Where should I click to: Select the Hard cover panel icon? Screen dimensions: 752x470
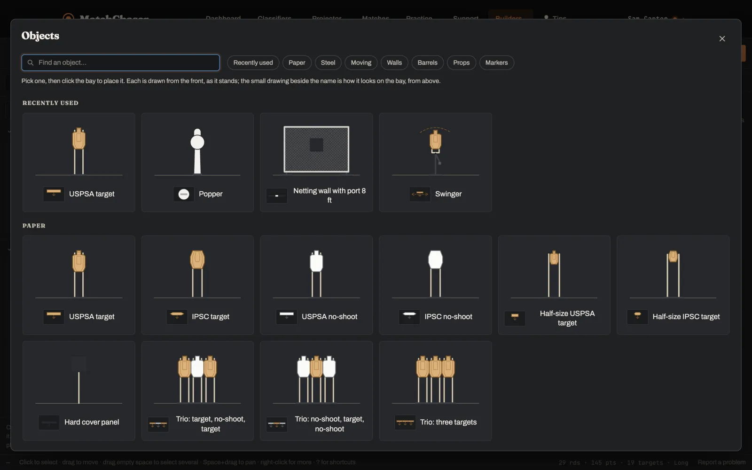[49, 423]
